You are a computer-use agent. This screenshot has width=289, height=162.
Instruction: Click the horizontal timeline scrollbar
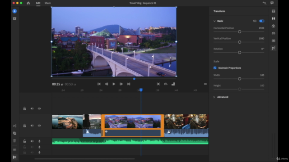click(x=84, y=159)
